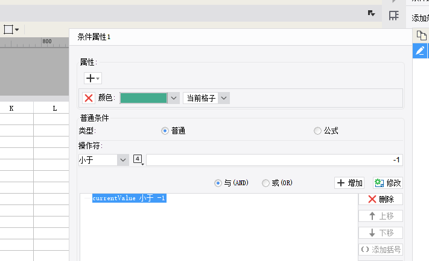
Task: Click the 删除 delete button
Action: tap(381, 199)
